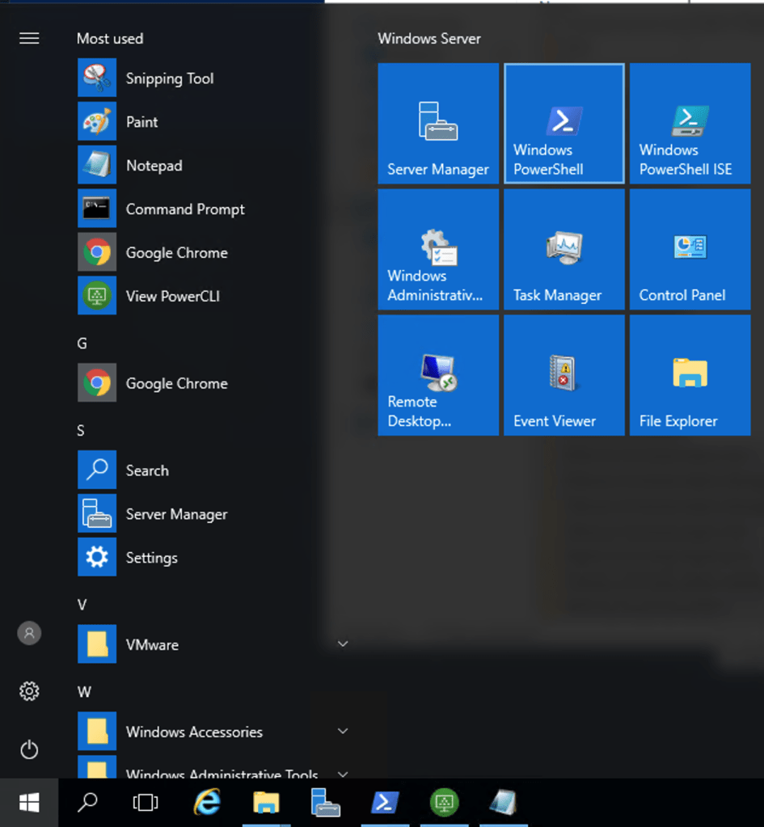Screen dimensions: 764x827
Task: Open the Control Panel tile
Action: (x=690, y=250)
